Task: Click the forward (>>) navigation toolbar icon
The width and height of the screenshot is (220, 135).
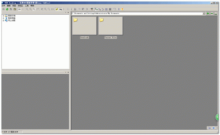Action: point(23,9)
